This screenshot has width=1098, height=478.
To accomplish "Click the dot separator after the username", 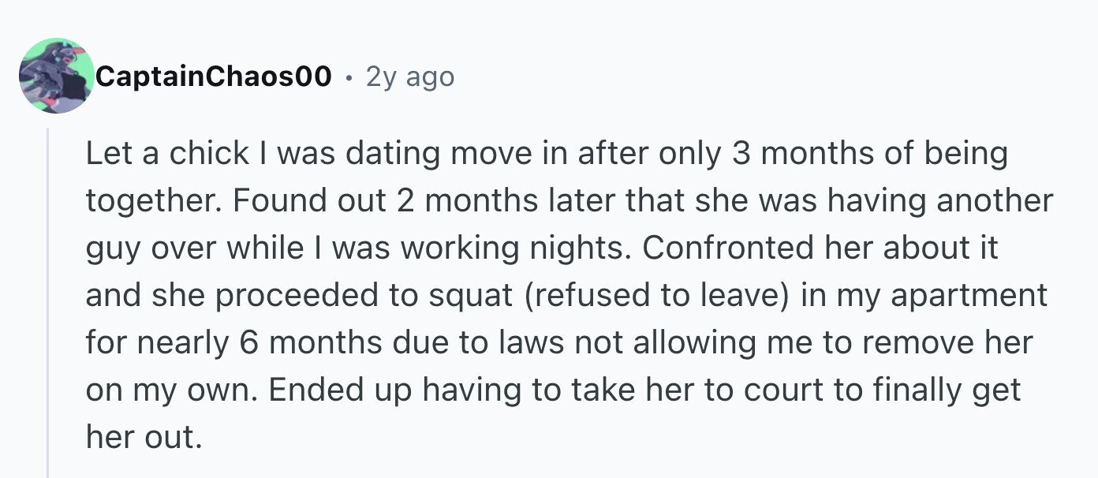I will (349, 77).
